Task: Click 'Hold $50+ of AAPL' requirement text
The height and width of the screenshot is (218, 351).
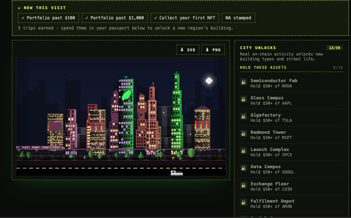Action: tap(271, 103)
